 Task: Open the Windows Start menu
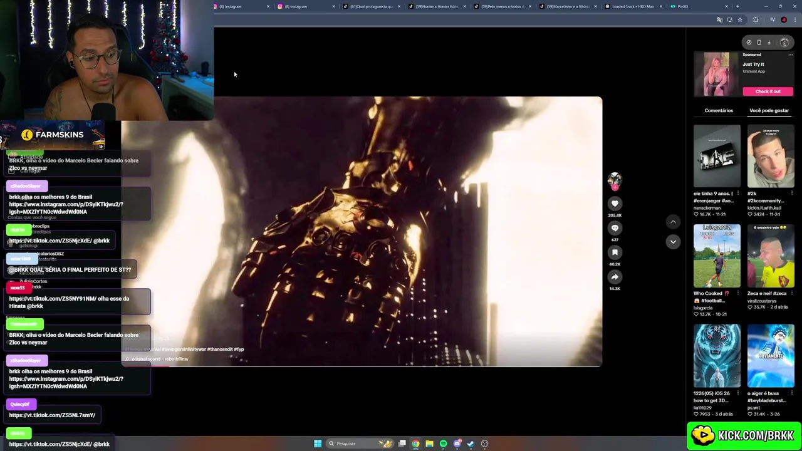[318, 443]
